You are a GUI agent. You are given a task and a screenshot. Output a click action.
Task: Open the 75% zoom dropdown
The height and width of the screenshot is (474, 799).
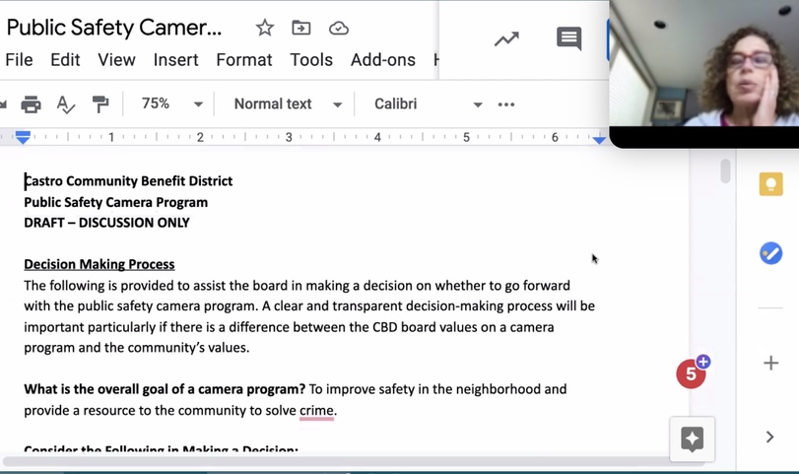click(171, 104)
